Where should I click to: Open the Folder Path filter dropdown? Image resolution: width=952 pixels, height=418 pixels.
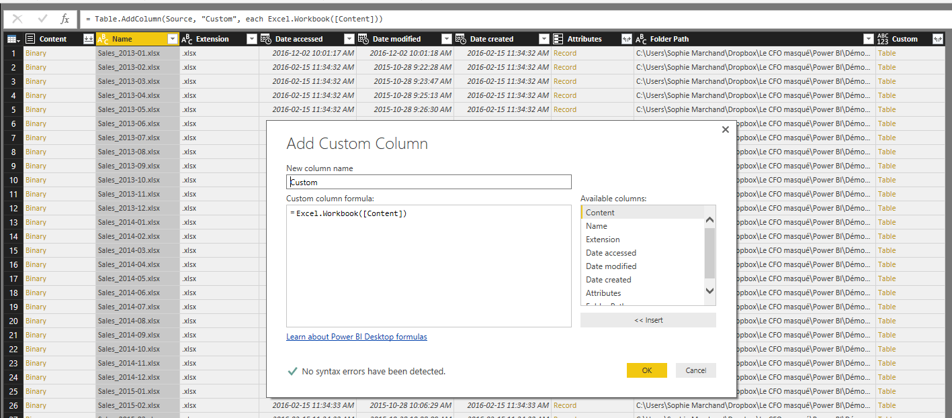coord(867,39)
